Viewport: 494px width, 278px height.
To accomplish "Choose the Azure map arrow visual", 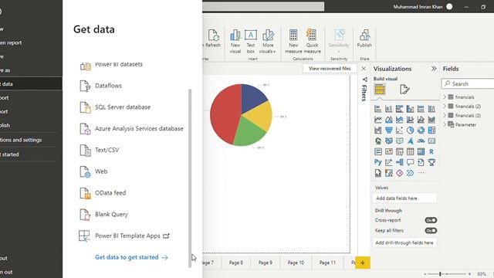I will pos(410,141).
